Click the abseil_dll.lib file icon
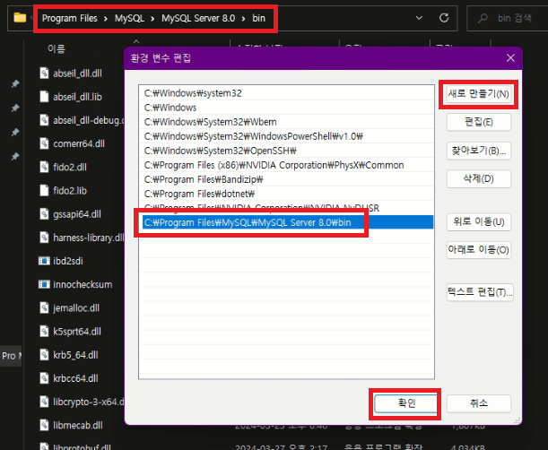 (x=44, y=97)
